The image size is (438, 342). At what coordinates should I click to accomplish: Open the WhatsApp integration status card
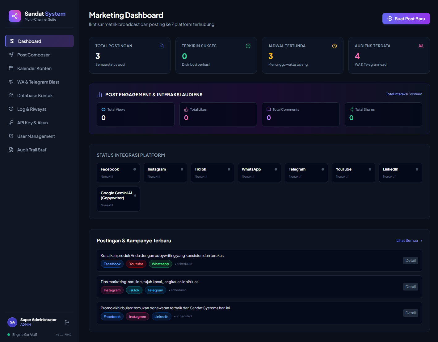point(259,173)
